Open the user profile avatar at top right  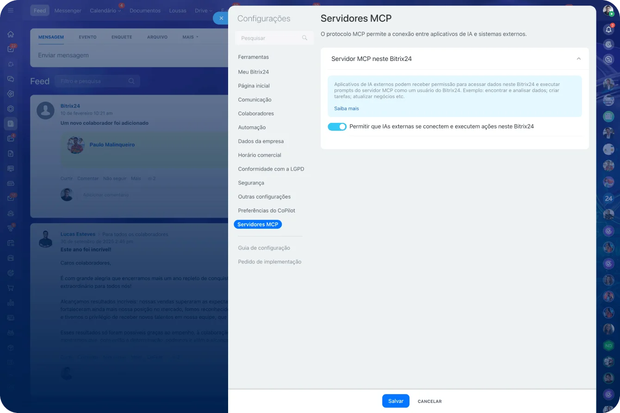tap(608, 11)
